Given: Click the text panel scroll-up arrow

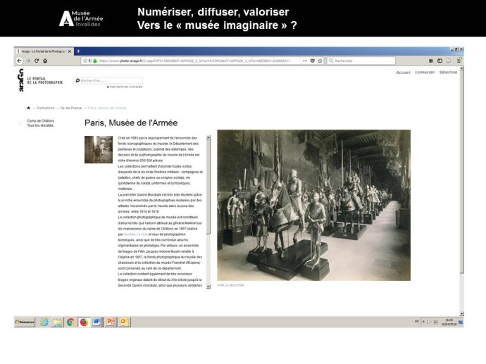Looking at the screenshot, I should (x=208, y=137).
